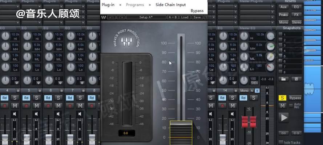This screenshot has width=323, height=145.
Task: Open the Side Chain Input menu
Action: point(170,4)
